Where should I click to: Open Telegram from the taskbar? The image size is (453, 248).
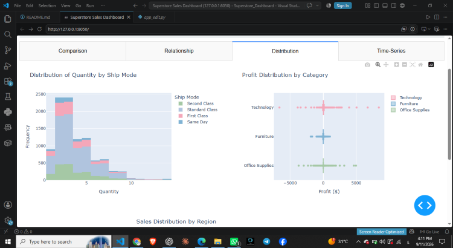[x=266, y=241]
